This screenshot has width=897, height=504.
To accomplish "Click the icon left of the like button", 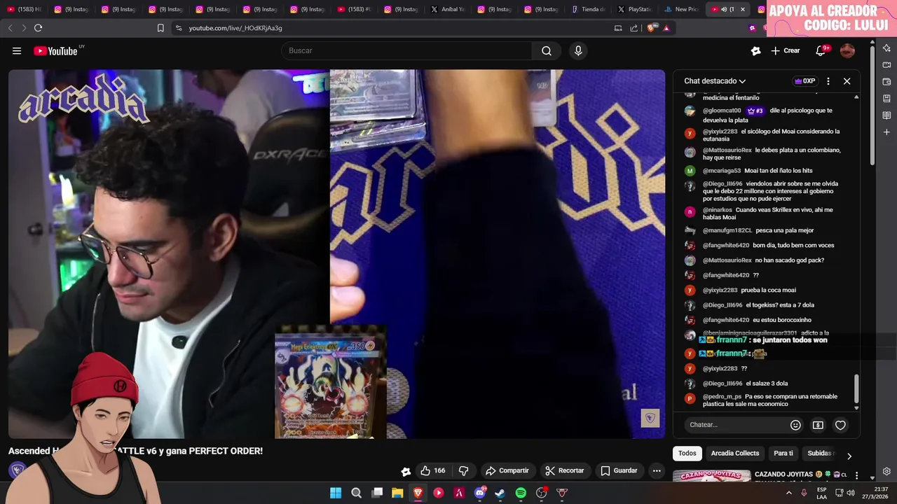I will pyautogui.click(x=405, y=471).
